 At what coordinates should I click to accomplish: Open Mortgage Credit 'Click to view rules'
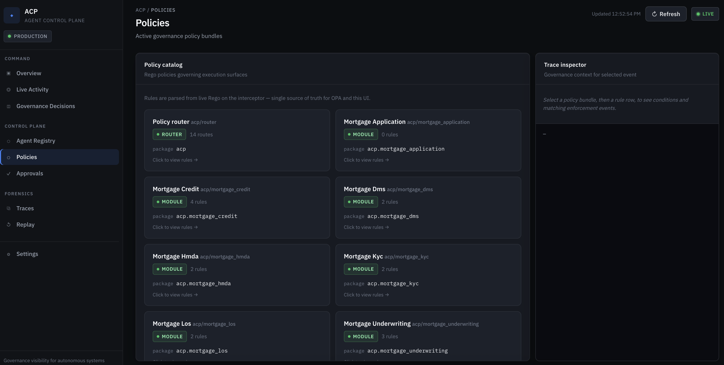click(x=175, y=227)
